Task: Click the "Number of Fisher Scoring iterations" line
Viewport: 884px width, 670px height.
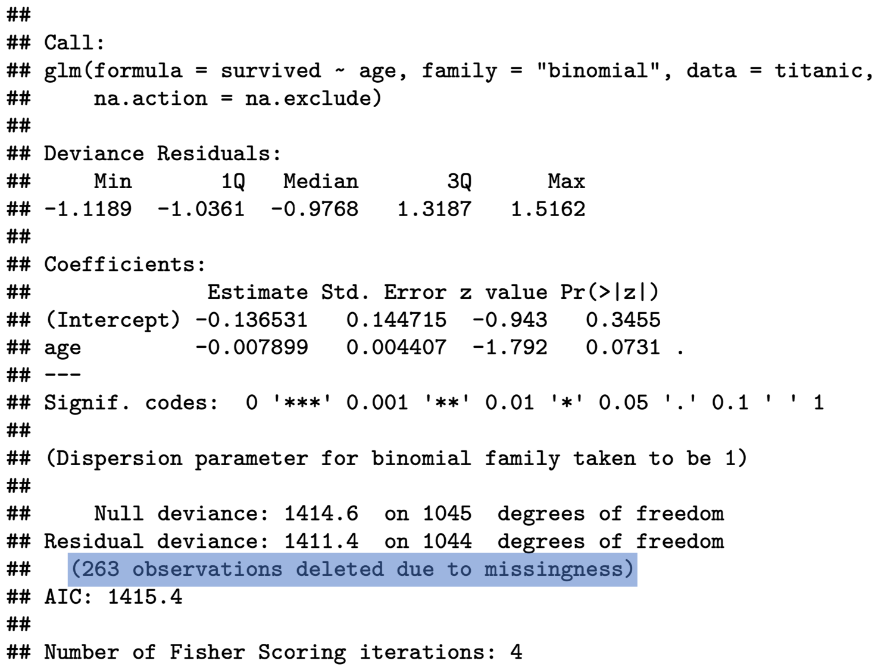Action: pos(283,652)
